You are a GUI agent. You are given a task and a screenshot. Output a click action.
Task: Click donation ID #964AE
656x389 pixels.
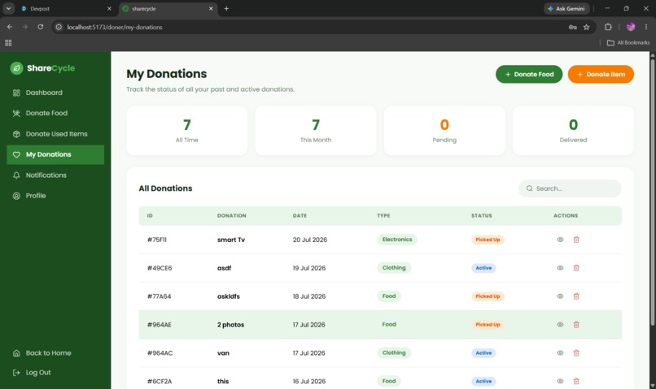point(160,325)
